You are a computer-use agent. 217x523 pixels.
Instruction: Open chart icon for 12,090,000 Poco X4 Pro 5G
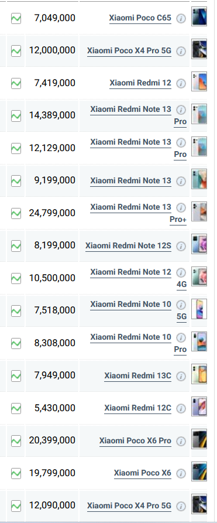tap(16, 506)
